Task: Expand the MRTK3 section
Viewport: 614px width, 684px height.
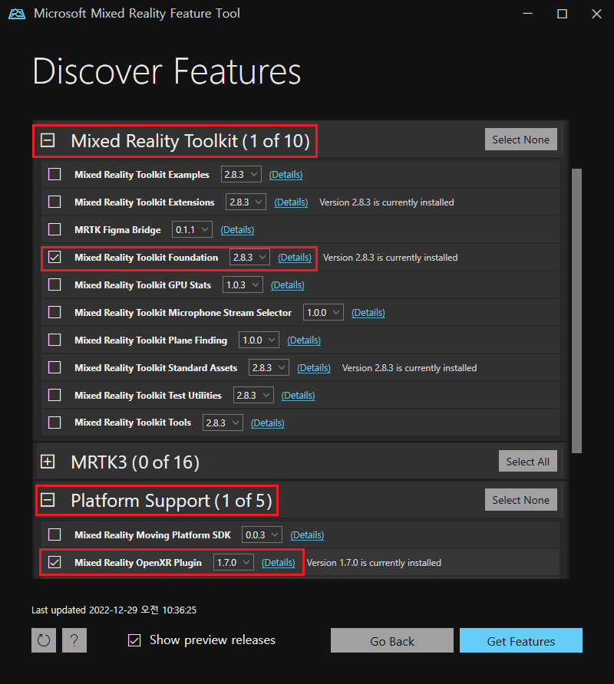Action: coord(48,462)
